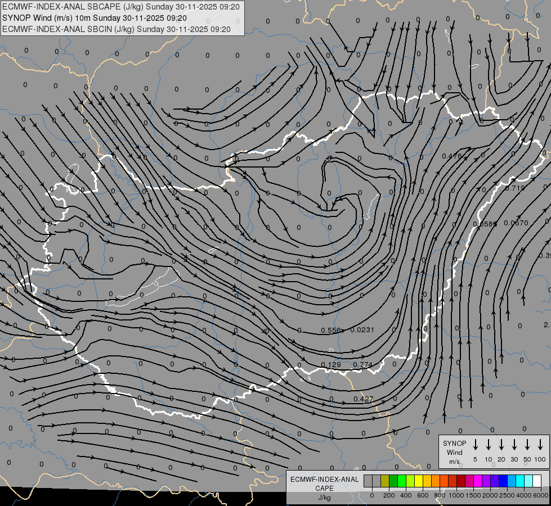Click the 0.556 value on the map

[331, 330]
